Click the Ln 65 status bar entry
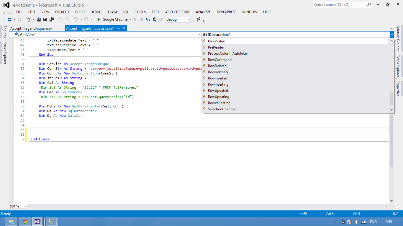This screenshot has height=226, width=403. (303, 214)
